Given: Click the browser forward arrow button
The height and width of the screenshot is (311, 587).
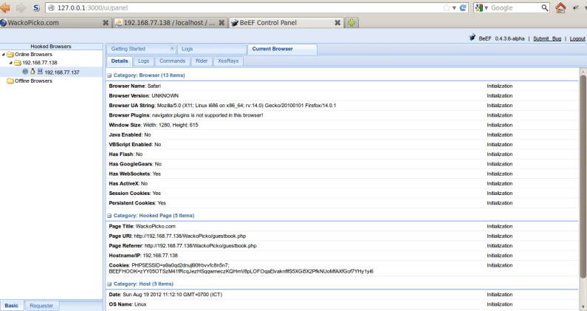Looking at the screenshot, I should (x=21, y=7).
